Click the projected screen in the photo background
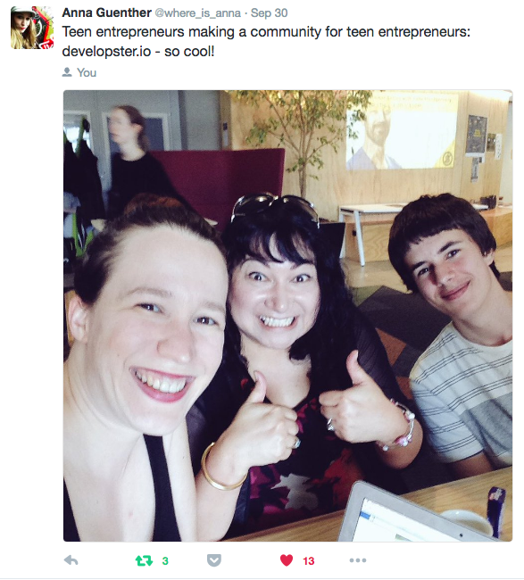 point(402,130)
